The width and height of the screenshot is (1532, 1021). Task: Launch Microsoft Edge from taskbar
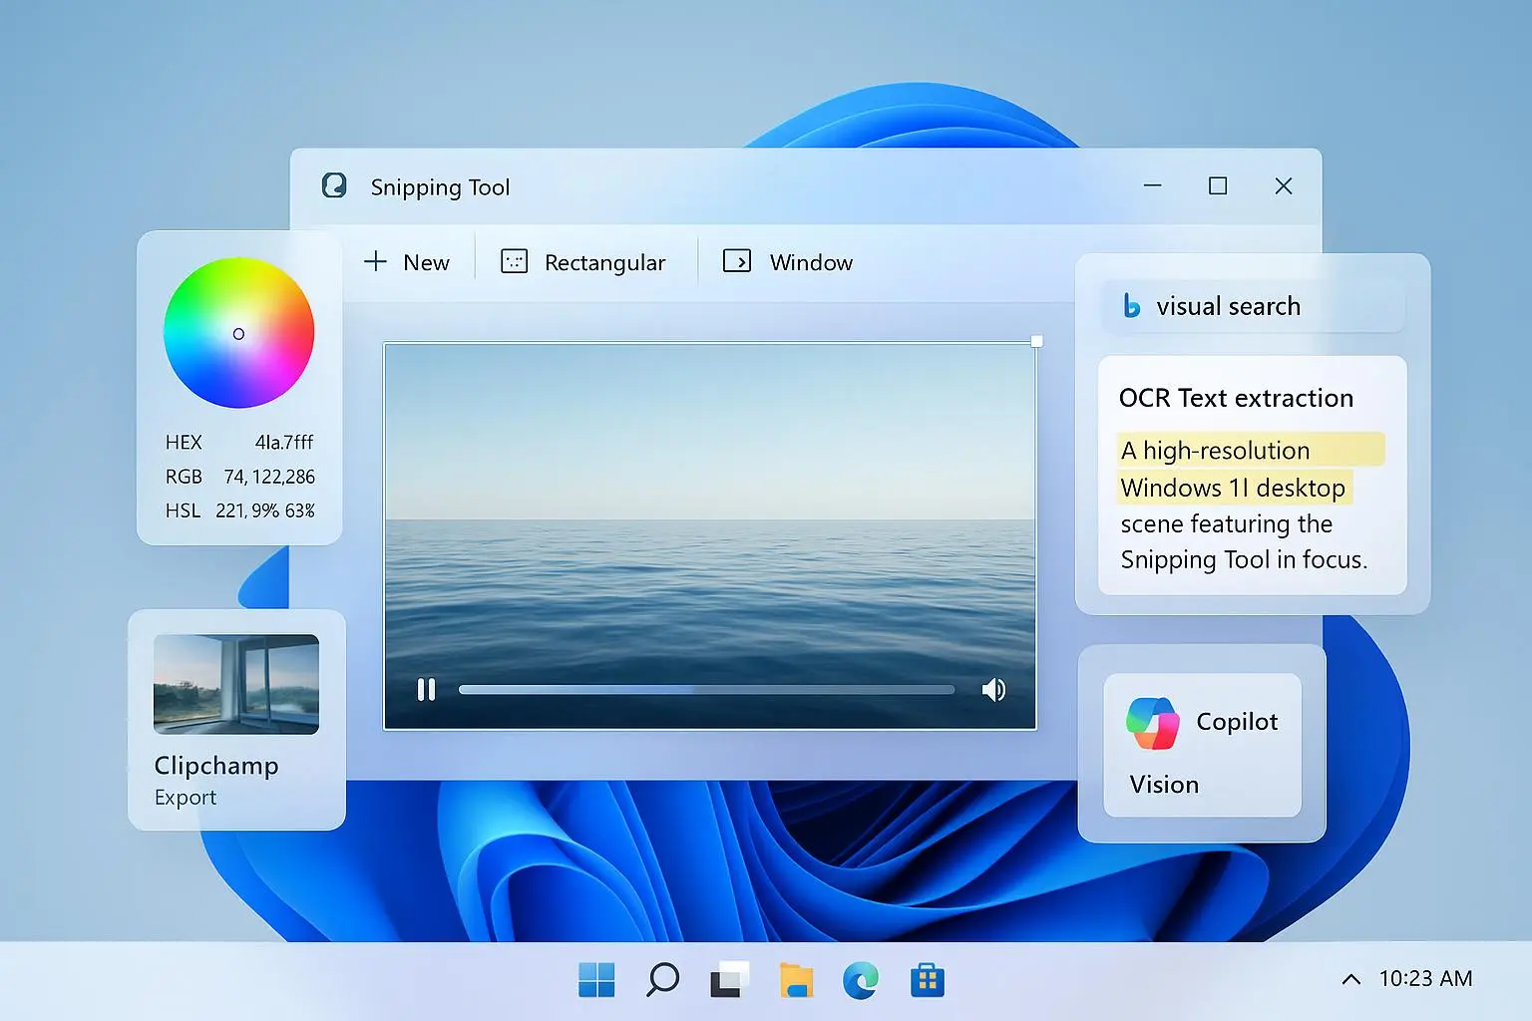tap(861, 980)
